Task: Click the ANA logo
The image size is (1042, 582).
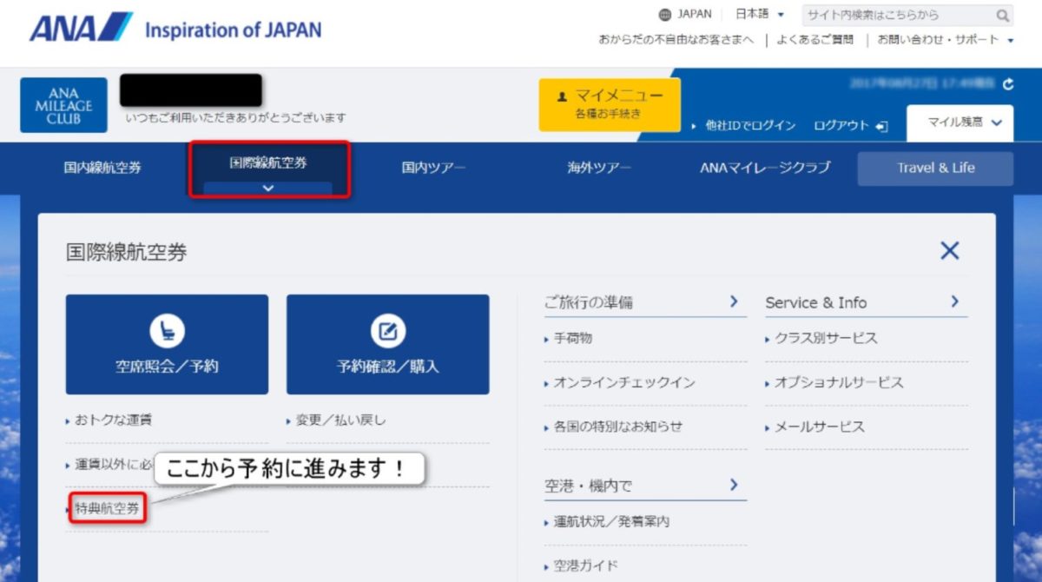Action: 81,29
